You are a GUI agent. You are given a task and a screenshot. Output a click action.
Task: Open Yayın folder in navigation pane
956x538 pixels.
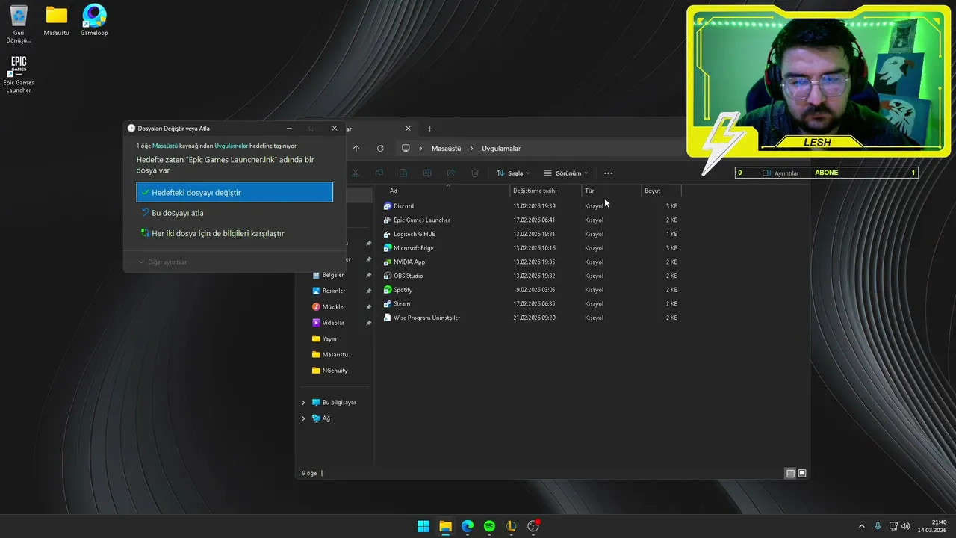[x=329, y=338]
